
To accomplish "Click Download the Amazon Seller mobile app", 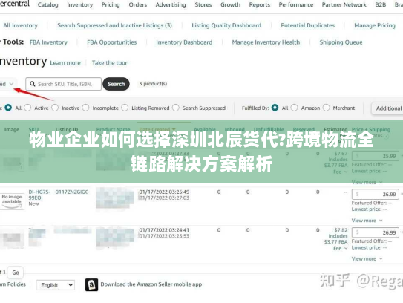I will [x=151, y=284].
